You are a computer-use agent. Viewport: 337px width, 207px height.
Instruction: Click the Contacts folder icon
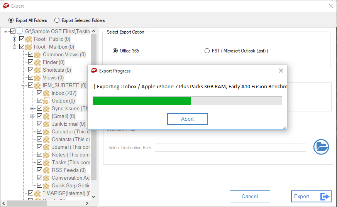click(x=46, y=140)
